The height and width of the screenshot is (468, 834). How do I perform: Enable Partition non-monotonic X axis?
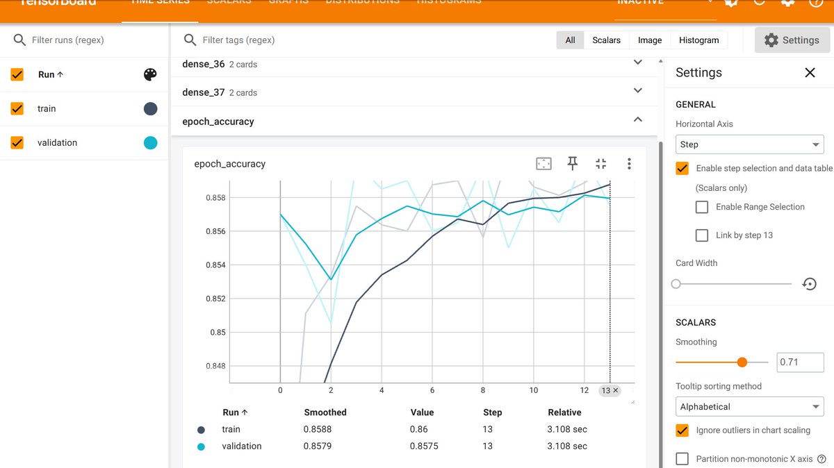(682, 459)
